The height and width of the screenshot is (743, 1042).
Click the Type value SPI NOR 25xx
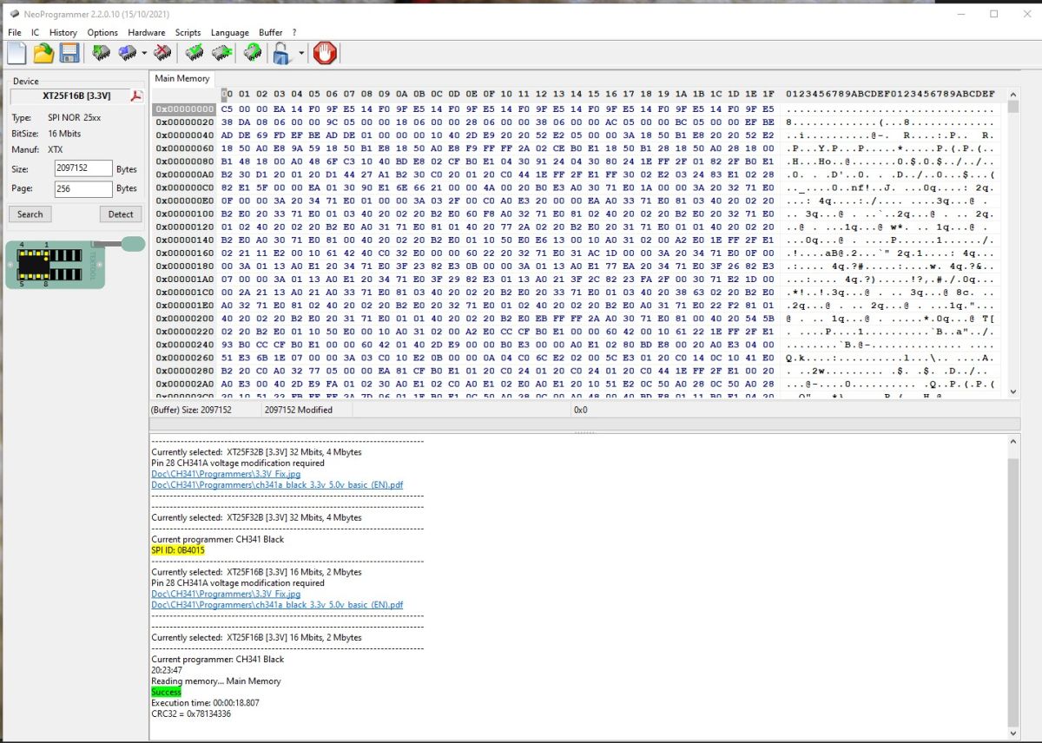point(75,117)
